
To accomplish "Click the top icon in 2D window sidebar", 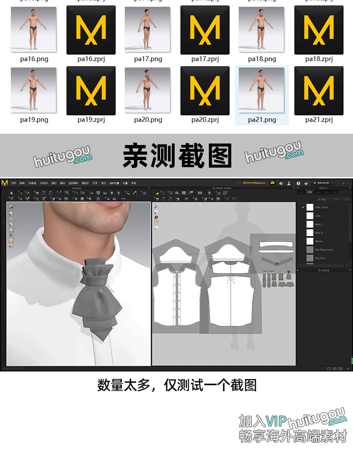I will click(x=156, y=207).
